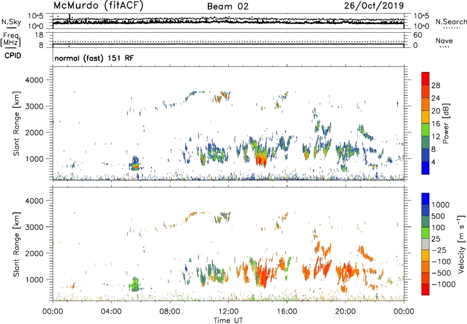Click the 'Slant Range [km]' label of power panel

pos(16,123)
